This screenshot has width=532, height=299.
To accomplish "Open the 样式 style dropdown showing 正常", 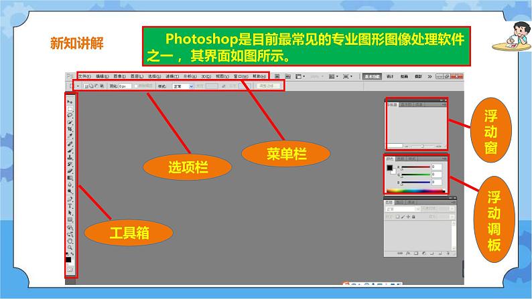I will (x=183, y=86).
